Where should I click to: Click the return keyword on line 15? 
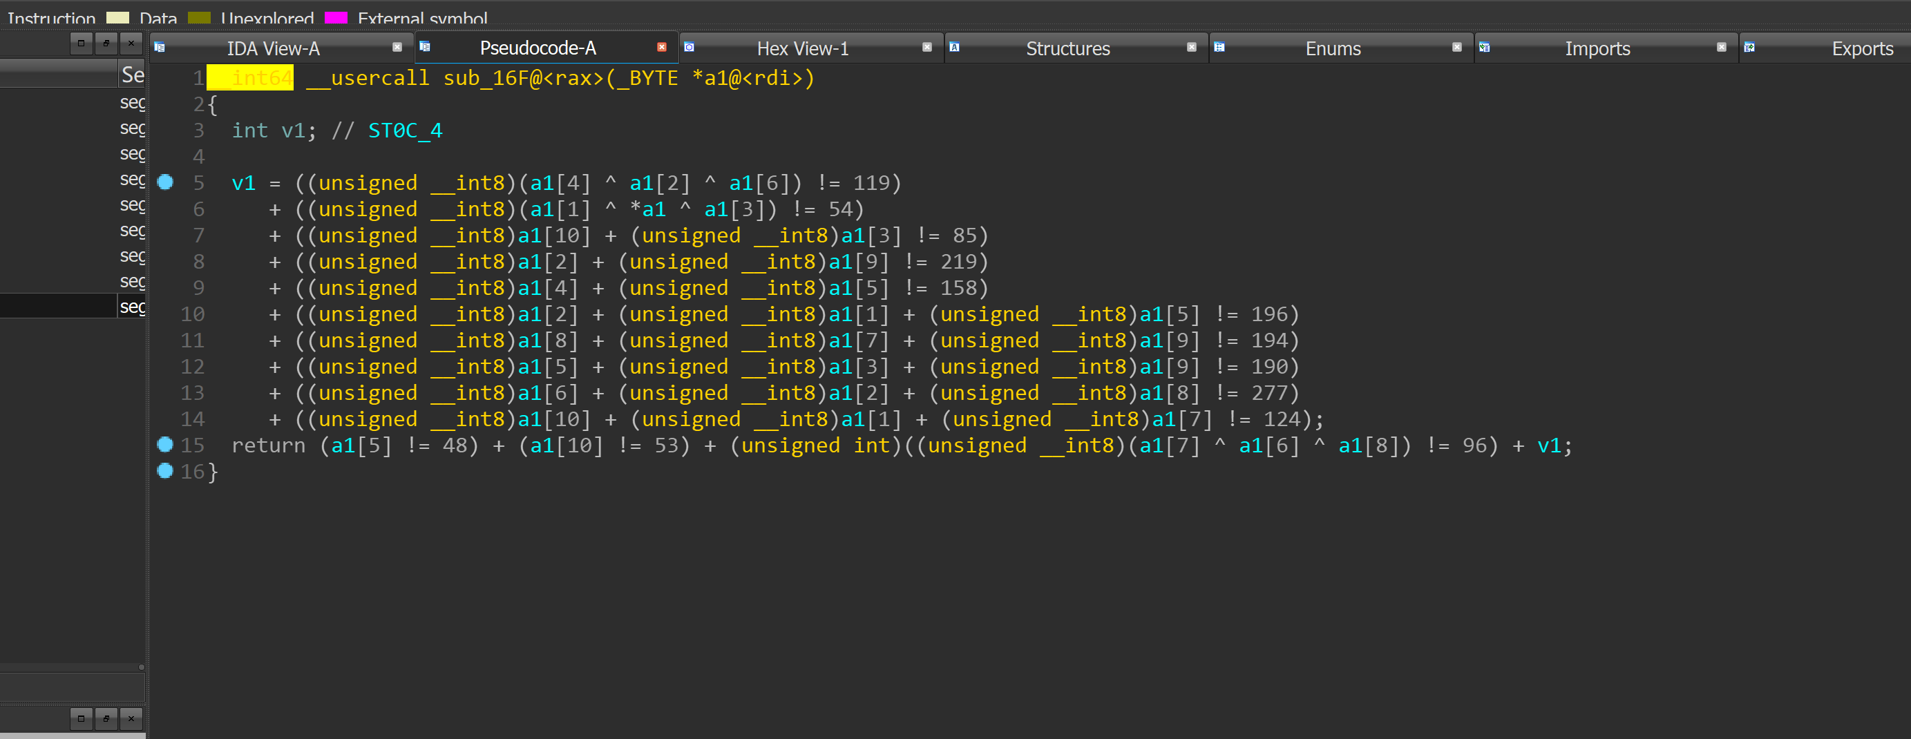coord(269,445)
